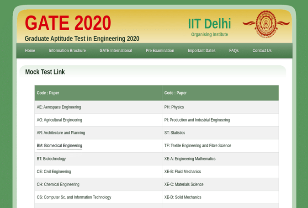Click the IIT Delhi emblem logo
Image resolution: width=308 pixels, height=208 pixels.
click(266, 24)
